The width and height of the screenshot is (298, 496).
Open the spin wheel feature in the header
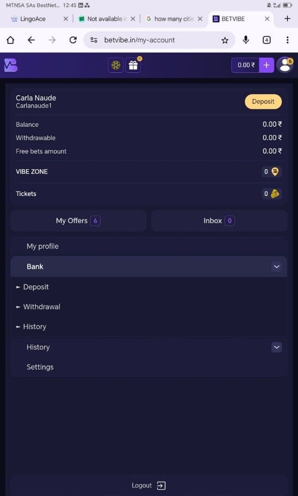(x=115, y=65)
